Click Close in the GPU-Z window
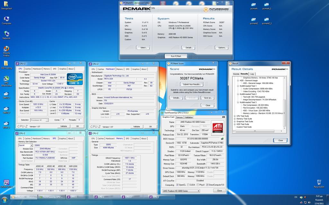 pyautogui.click(x=219, y=191)
